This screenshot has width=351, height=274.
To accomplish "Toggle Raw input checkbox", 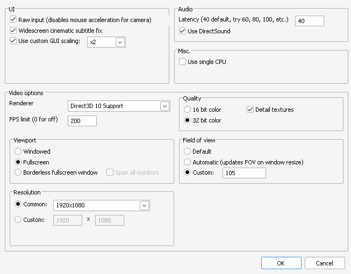I will 13,20.
